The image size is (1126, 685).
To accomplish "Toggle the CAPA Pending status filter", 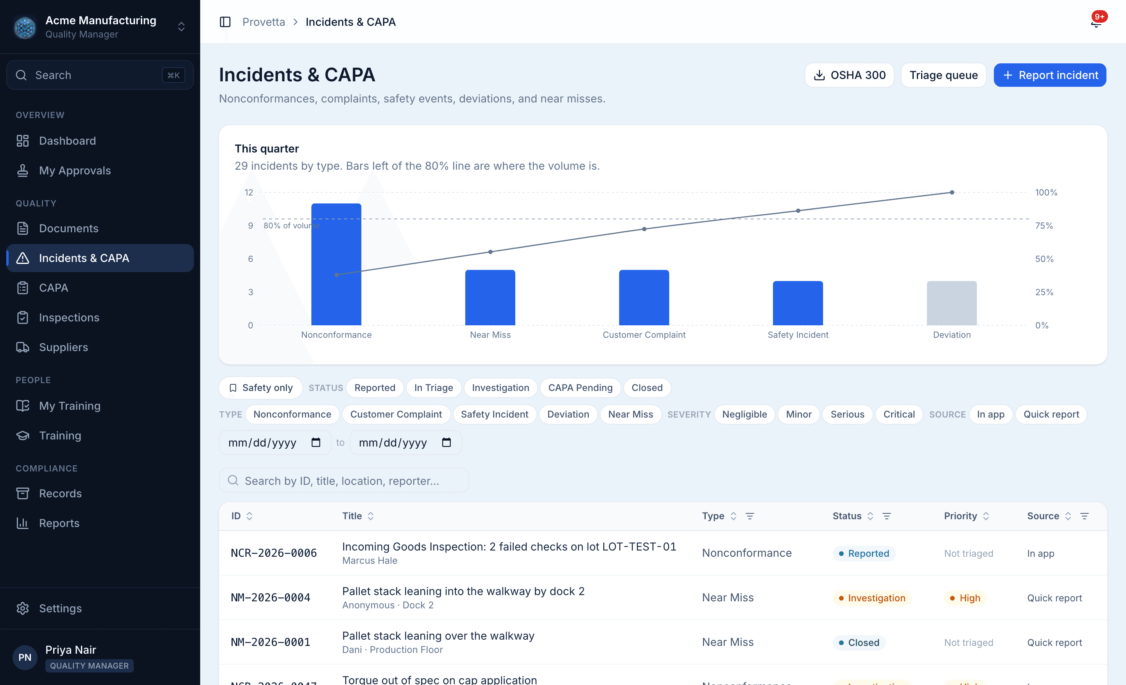I will click(580, 387).
